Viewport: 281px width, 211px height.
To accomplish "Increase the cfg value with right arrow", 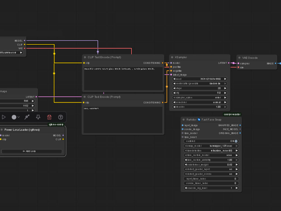I will pos(225,93).
